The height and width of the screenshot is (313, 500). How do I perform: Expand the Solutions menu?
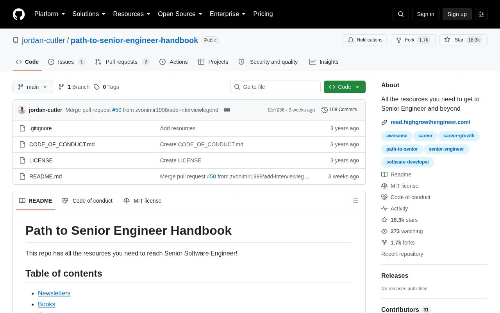89,14
